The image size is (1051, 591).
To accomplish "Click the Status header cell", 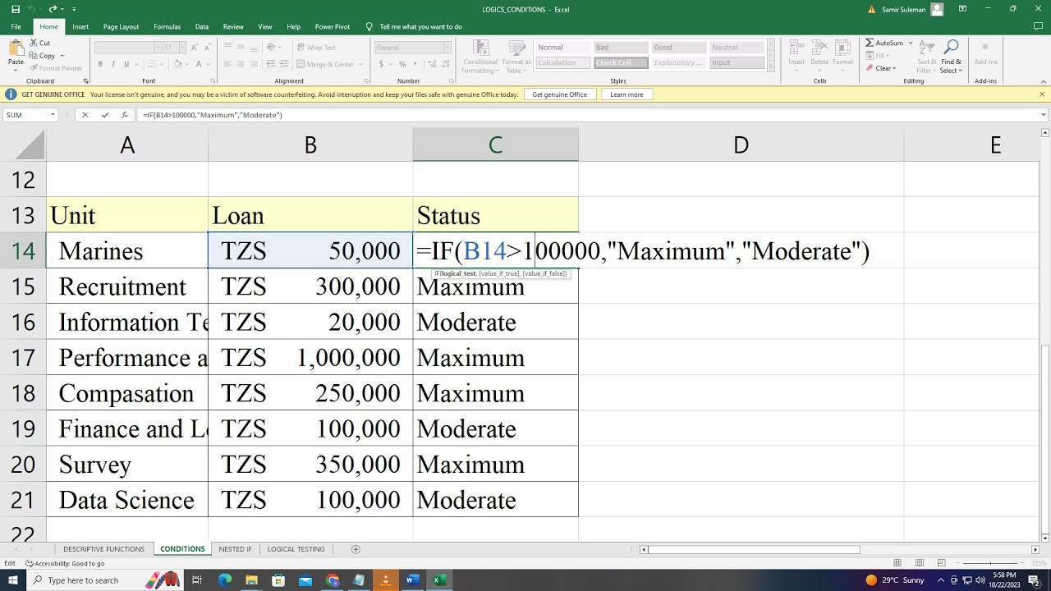I will coord(496,215).
